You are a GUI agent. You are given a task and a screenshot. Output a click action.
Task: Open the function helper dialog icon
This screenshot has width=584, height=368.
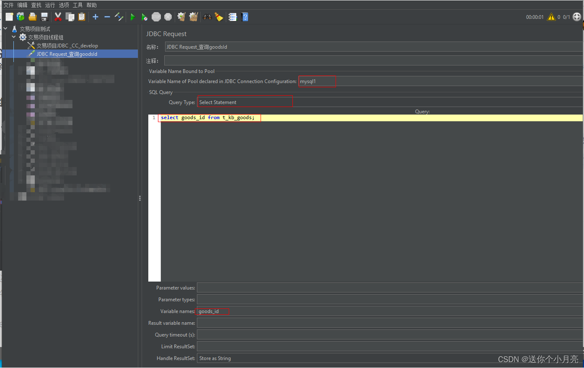[233, 17]
